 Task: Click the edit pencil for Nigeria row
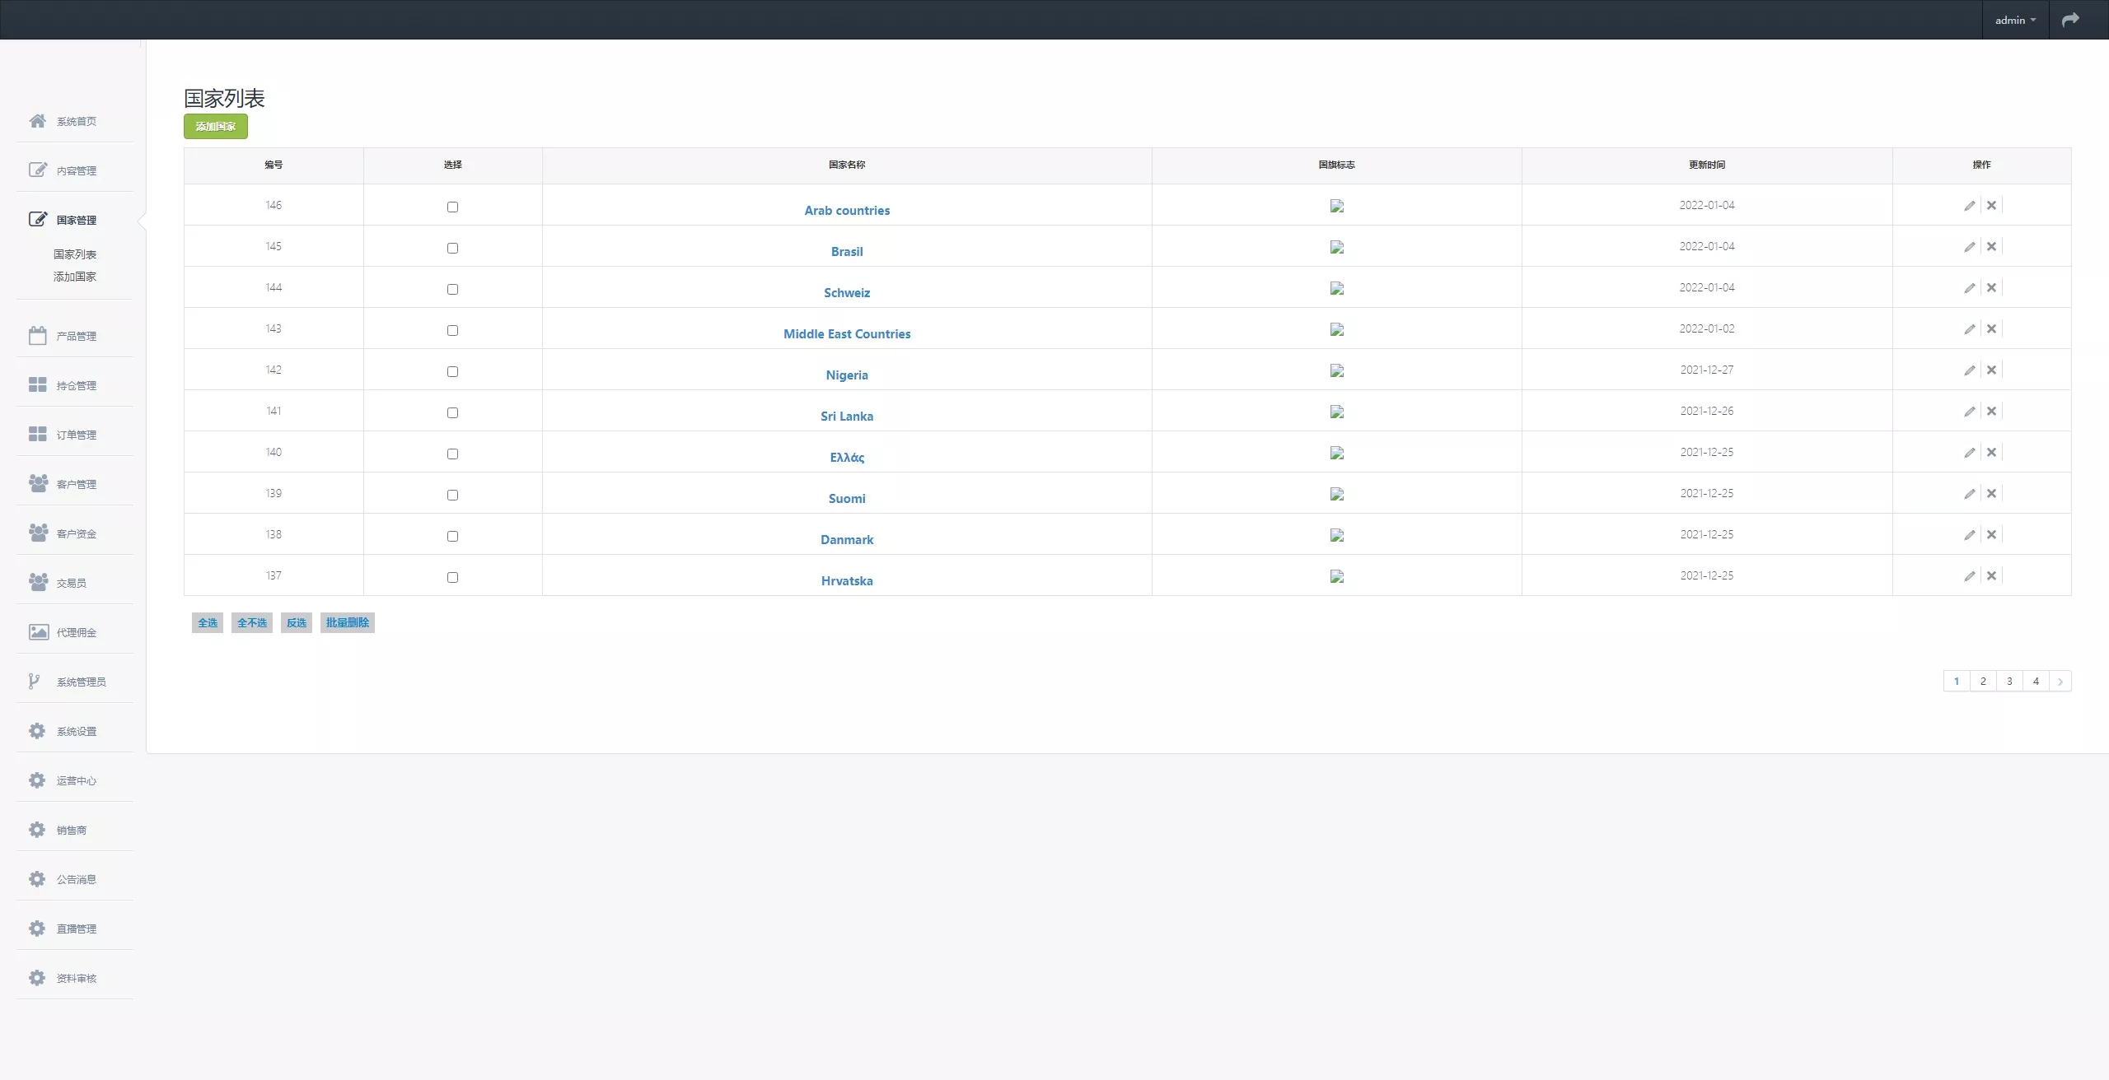pos(1969,370)
